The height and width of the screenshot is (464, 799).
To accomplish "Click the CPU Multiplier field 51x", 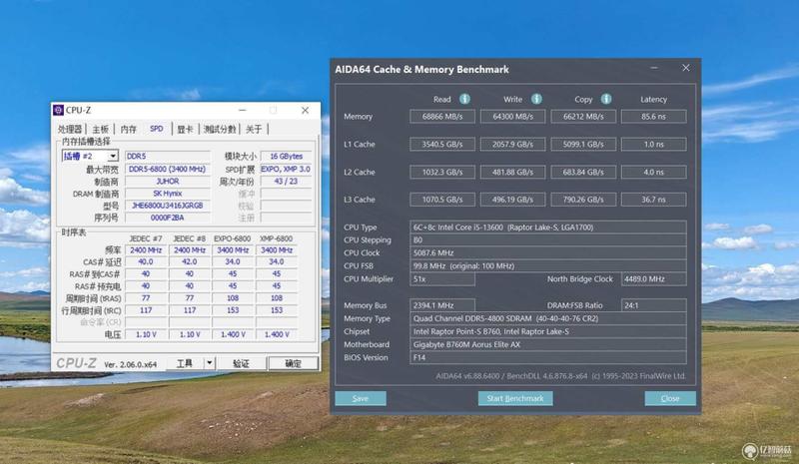I will tap(442, 278).
